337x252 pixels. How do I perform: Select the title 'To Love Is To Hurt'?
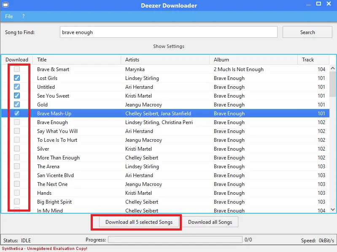click(57, 140)
